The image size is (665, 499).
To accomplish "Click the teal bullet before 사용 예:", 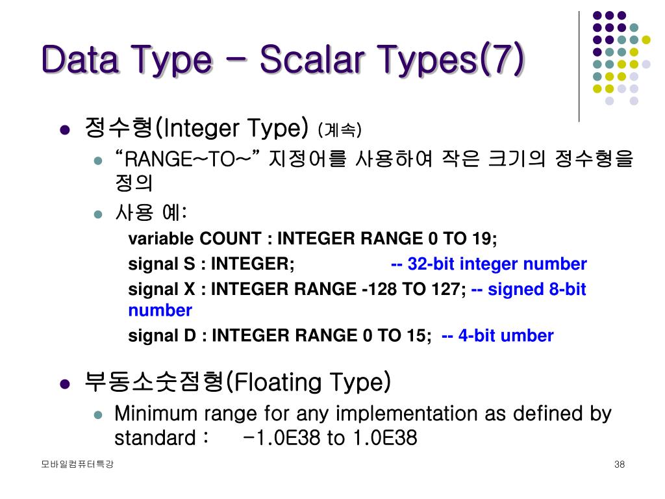I will pyautogui.click(x=99, y=214).
